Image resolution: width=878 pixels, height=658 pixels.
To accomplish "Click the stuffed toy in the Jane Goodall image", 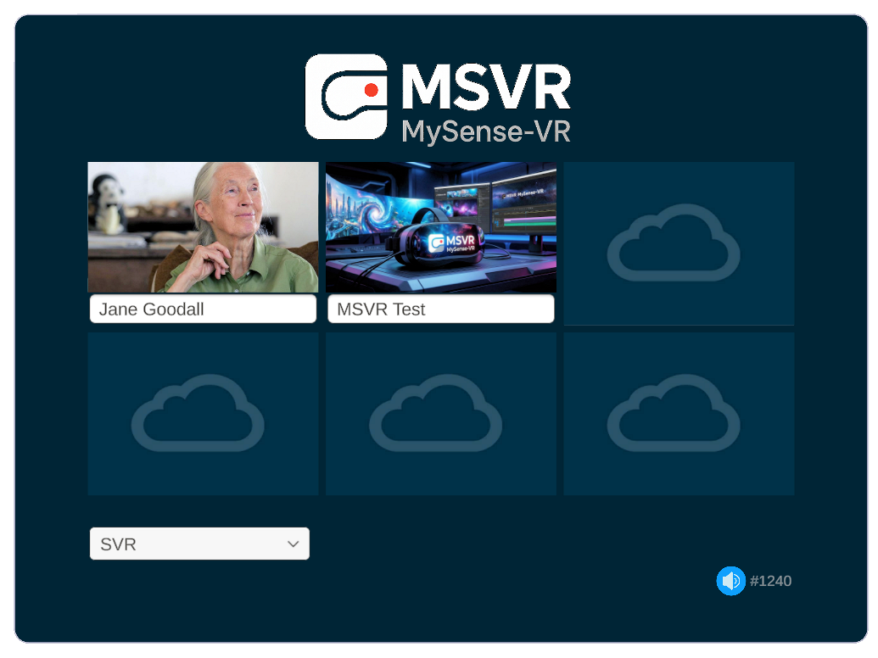I will point(107,202).
